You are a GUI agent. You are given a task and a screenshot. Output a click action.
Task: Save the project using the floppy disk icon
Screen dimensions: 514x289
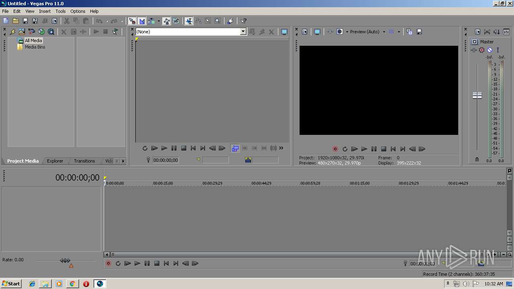coord(25,21)
